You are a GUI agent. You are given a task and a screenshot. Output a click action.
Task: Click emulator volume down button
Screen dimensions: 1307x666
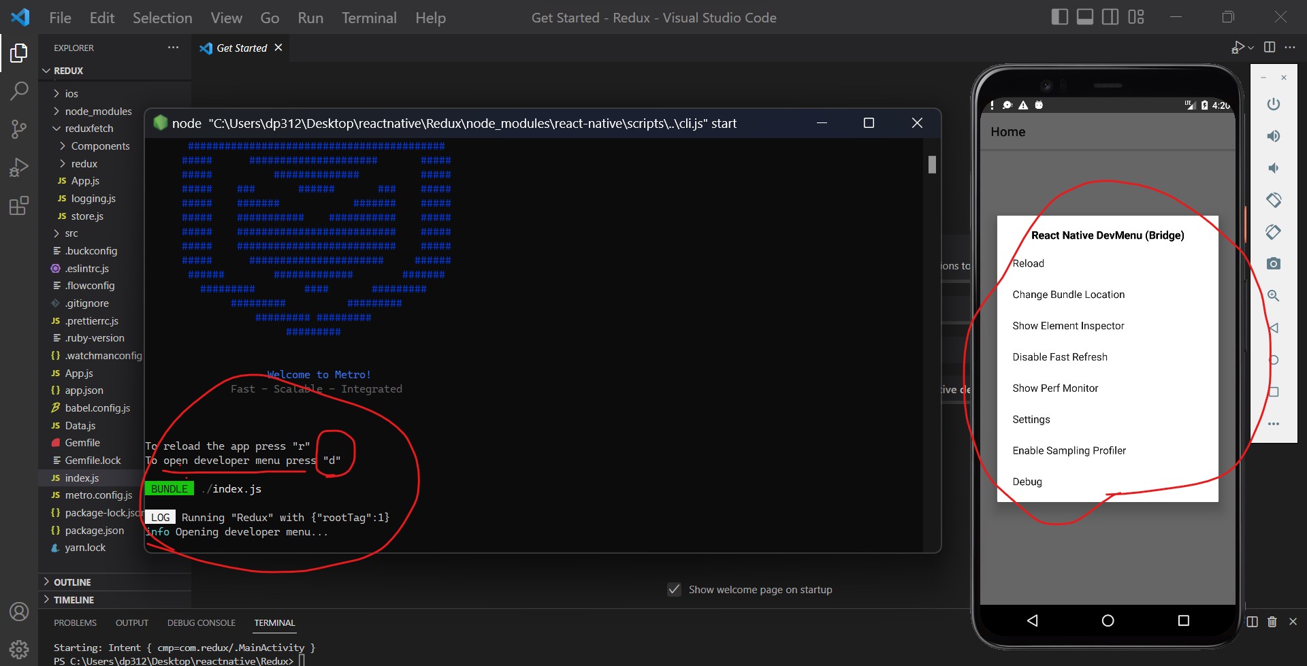click(x=1274, y=168)
